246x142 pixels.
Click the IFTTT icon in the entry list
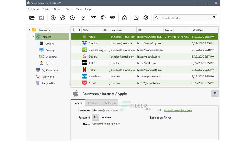[x=84, y=63]
